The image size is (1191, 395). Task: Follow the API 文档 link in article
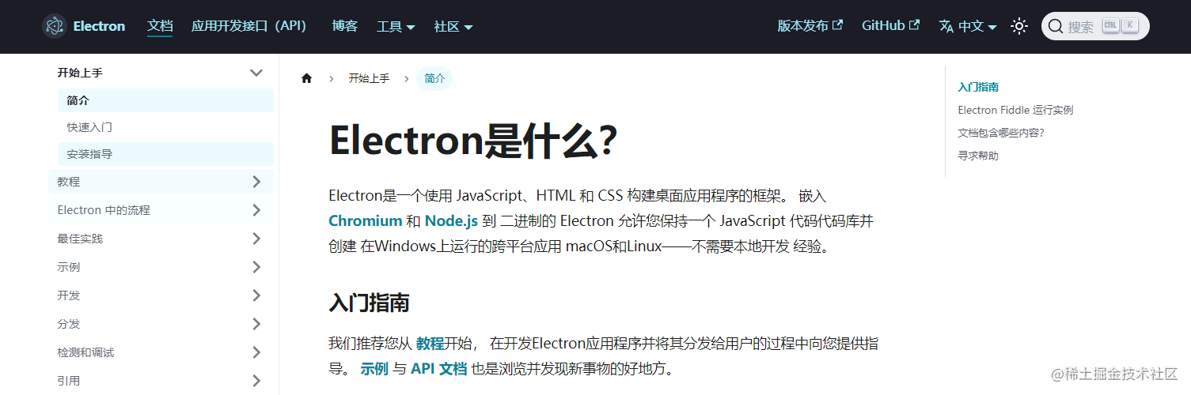coord(438,369)
